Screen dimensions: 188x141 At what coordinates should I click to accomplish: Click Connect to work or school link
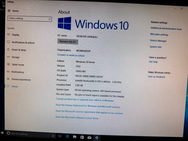coord(71,55)
